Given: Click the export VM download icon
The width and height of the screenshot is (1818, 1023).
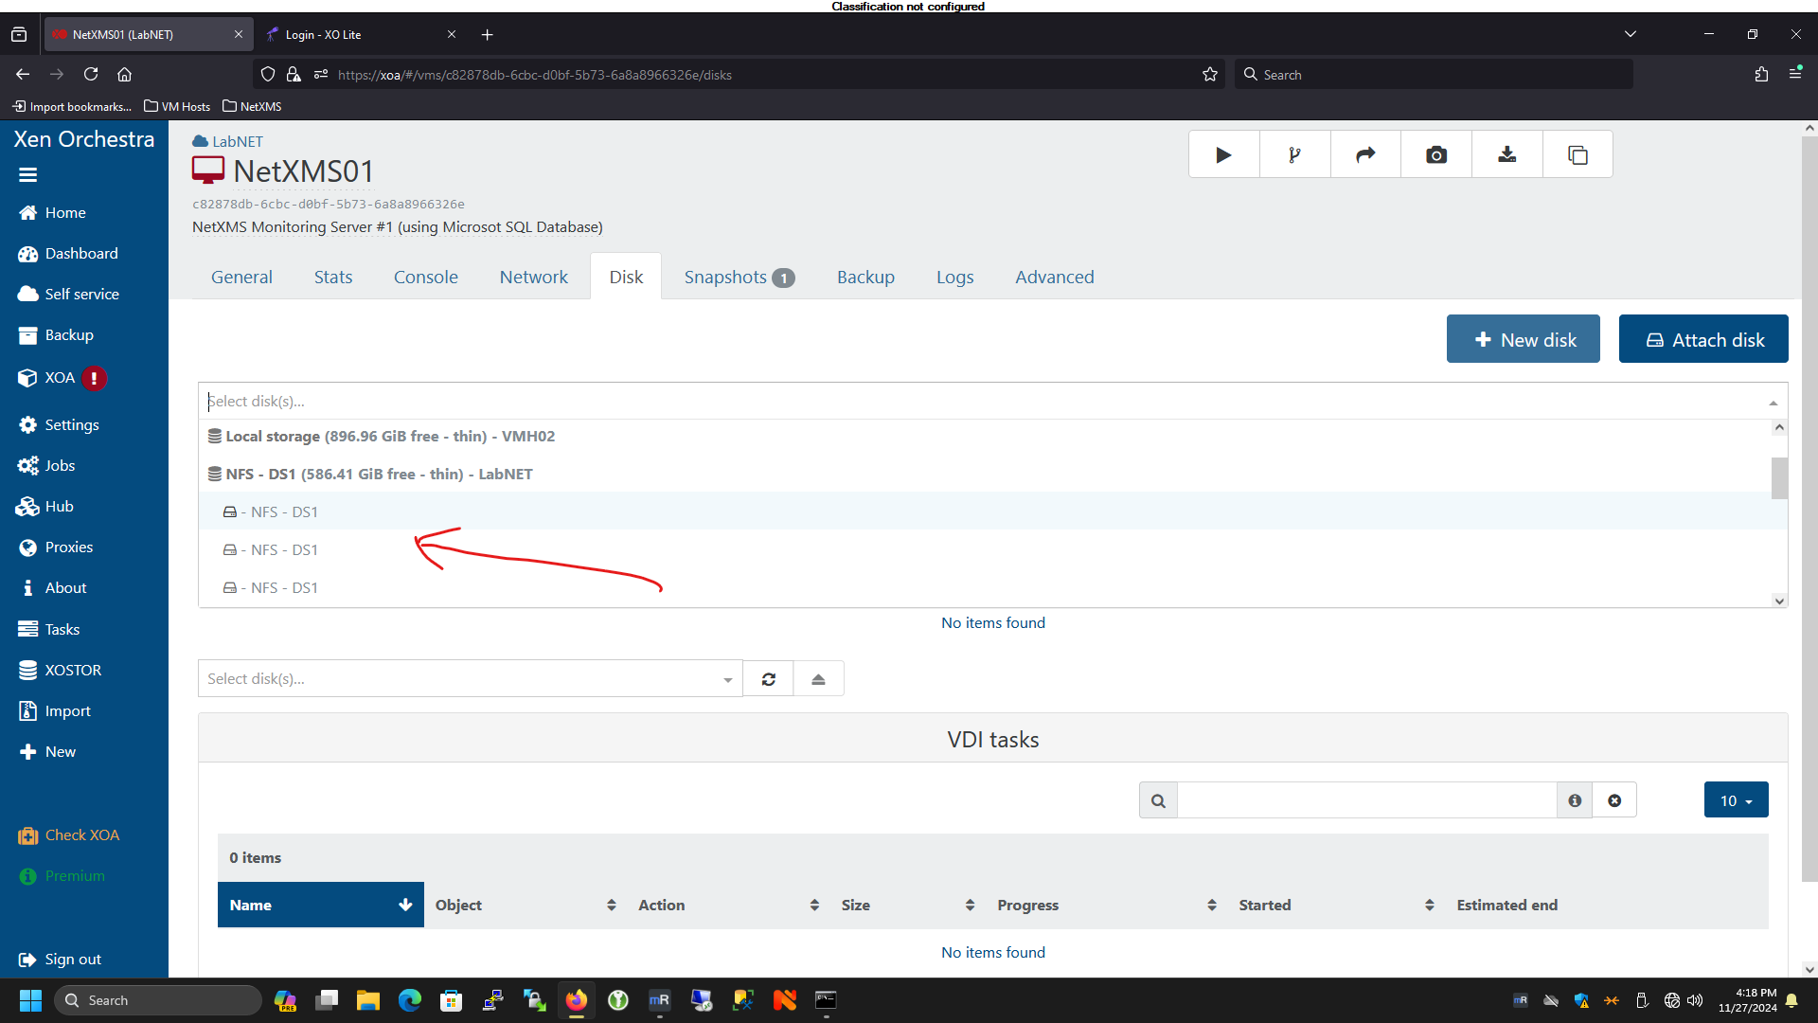Looking at the screenshot, I should coord(1507,155).
